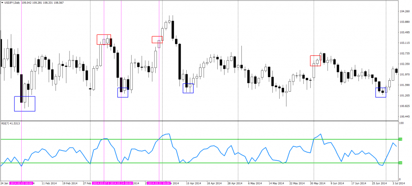The height and width of the screenshot is (186, 412).
Task: Click the magenta 2014.02.03 date label
Action: tap(22, 183)
